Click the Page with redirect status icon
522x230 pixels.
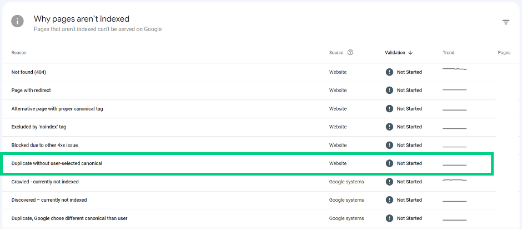389,90
